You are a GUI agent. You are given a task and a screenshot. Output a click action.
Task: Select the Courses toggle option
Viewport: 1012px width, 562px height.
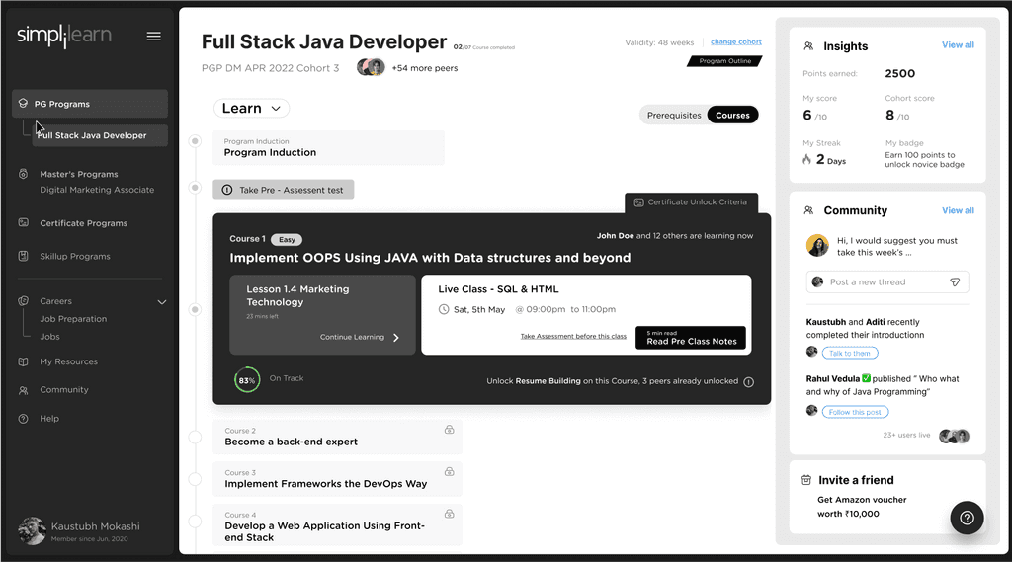point(732,115)
